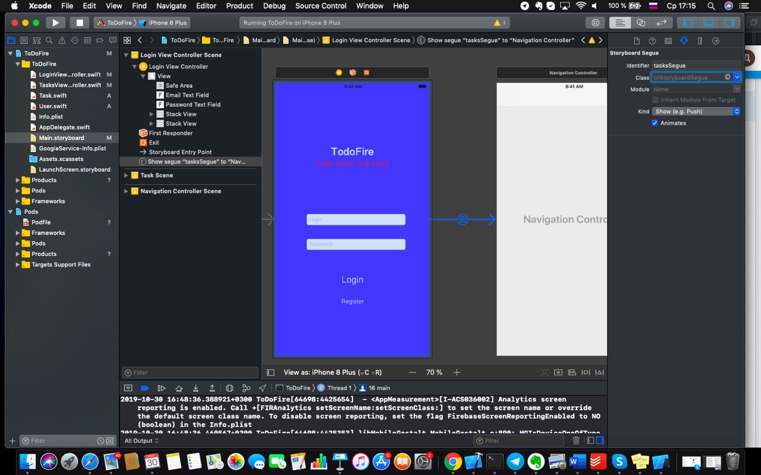Open Debug Memory Graph icon

pos(246,388)
